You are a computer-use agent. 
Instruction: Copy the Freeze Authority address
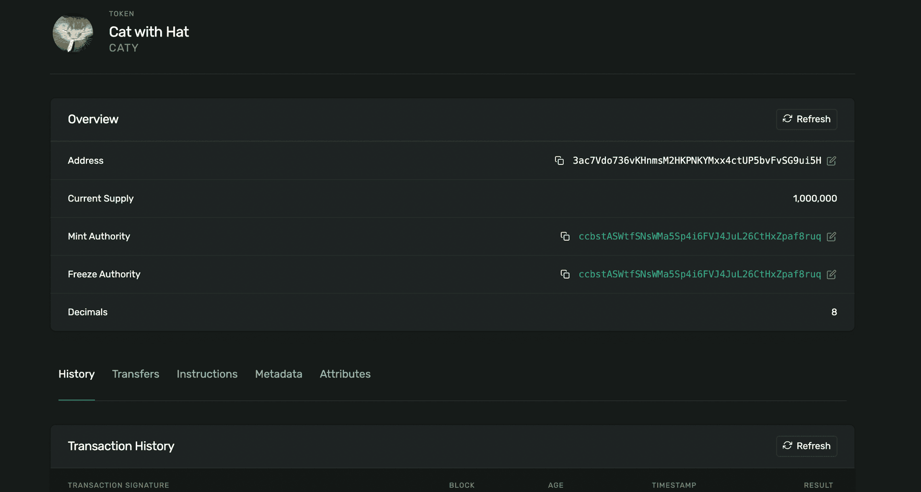point(565,274)
